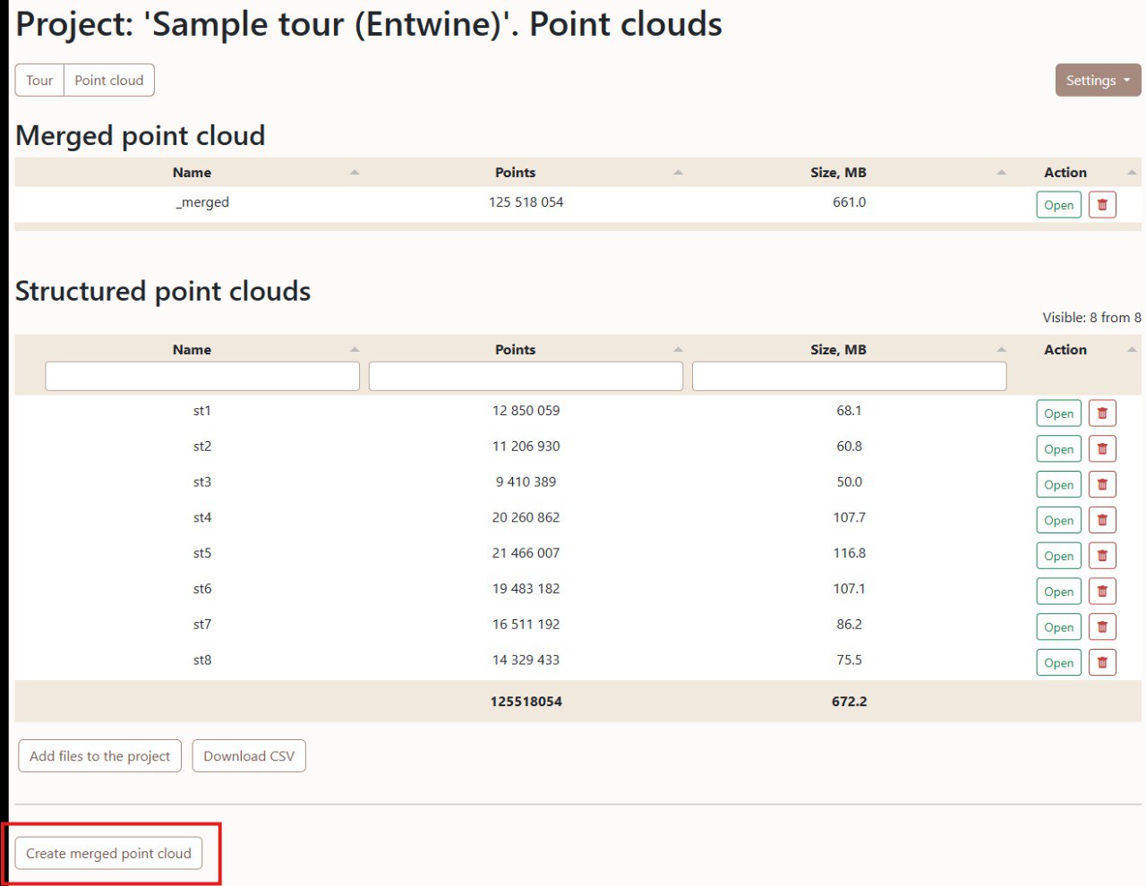Remove st5 with the trash icon

pos(1102,556)
